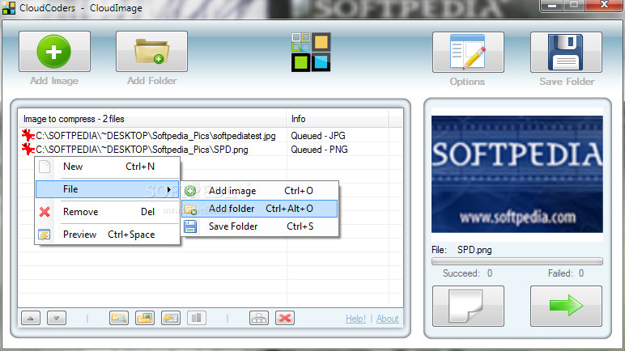Viewport: 625px width, 351px height.
Task: Click the blank page New list button
Action: click(x=468, y=306)
